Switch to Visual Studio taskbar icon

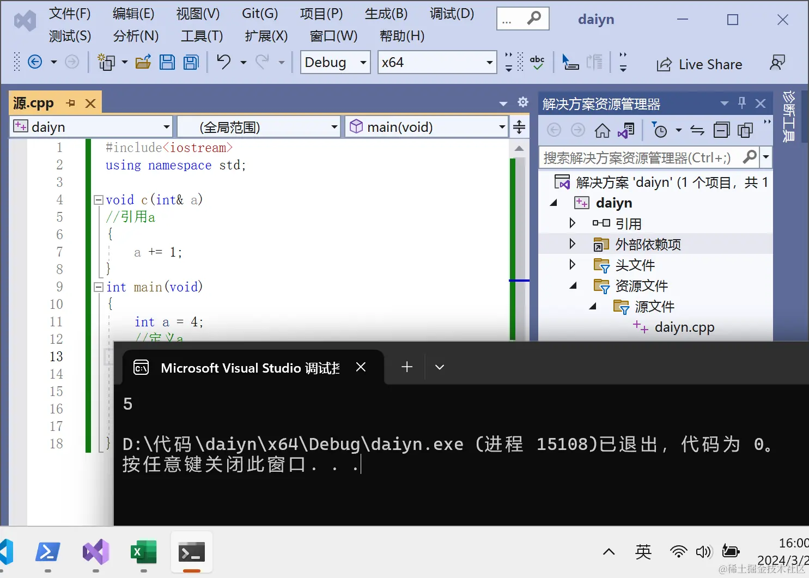(x=96, y=552)
